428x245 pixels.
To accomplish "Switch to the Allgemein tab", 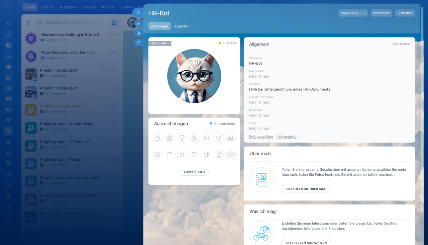I will [x=159, y=26].
